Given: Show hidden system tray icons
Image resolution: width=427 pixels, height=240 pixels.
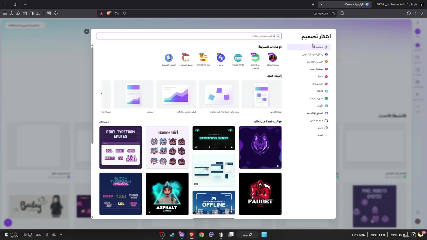Looking at the screenshot, I should click(x=61, y=235).
